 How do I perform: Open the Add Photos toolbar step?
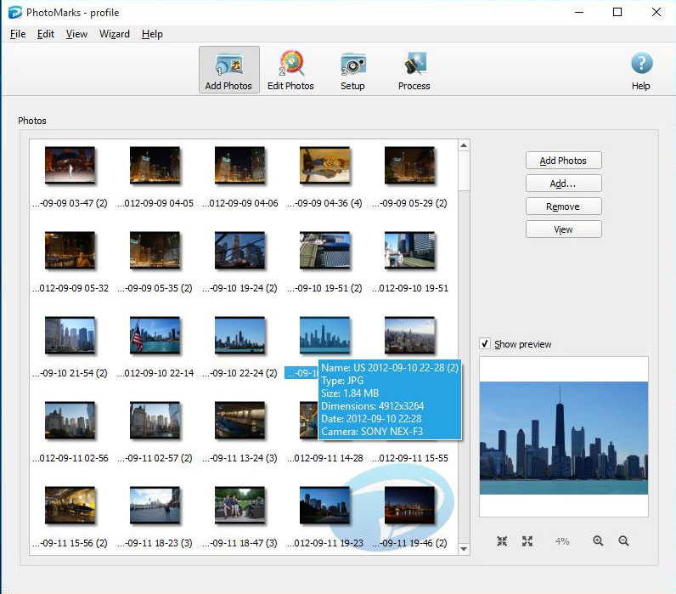pyautogui.click(x=228, y=71)
